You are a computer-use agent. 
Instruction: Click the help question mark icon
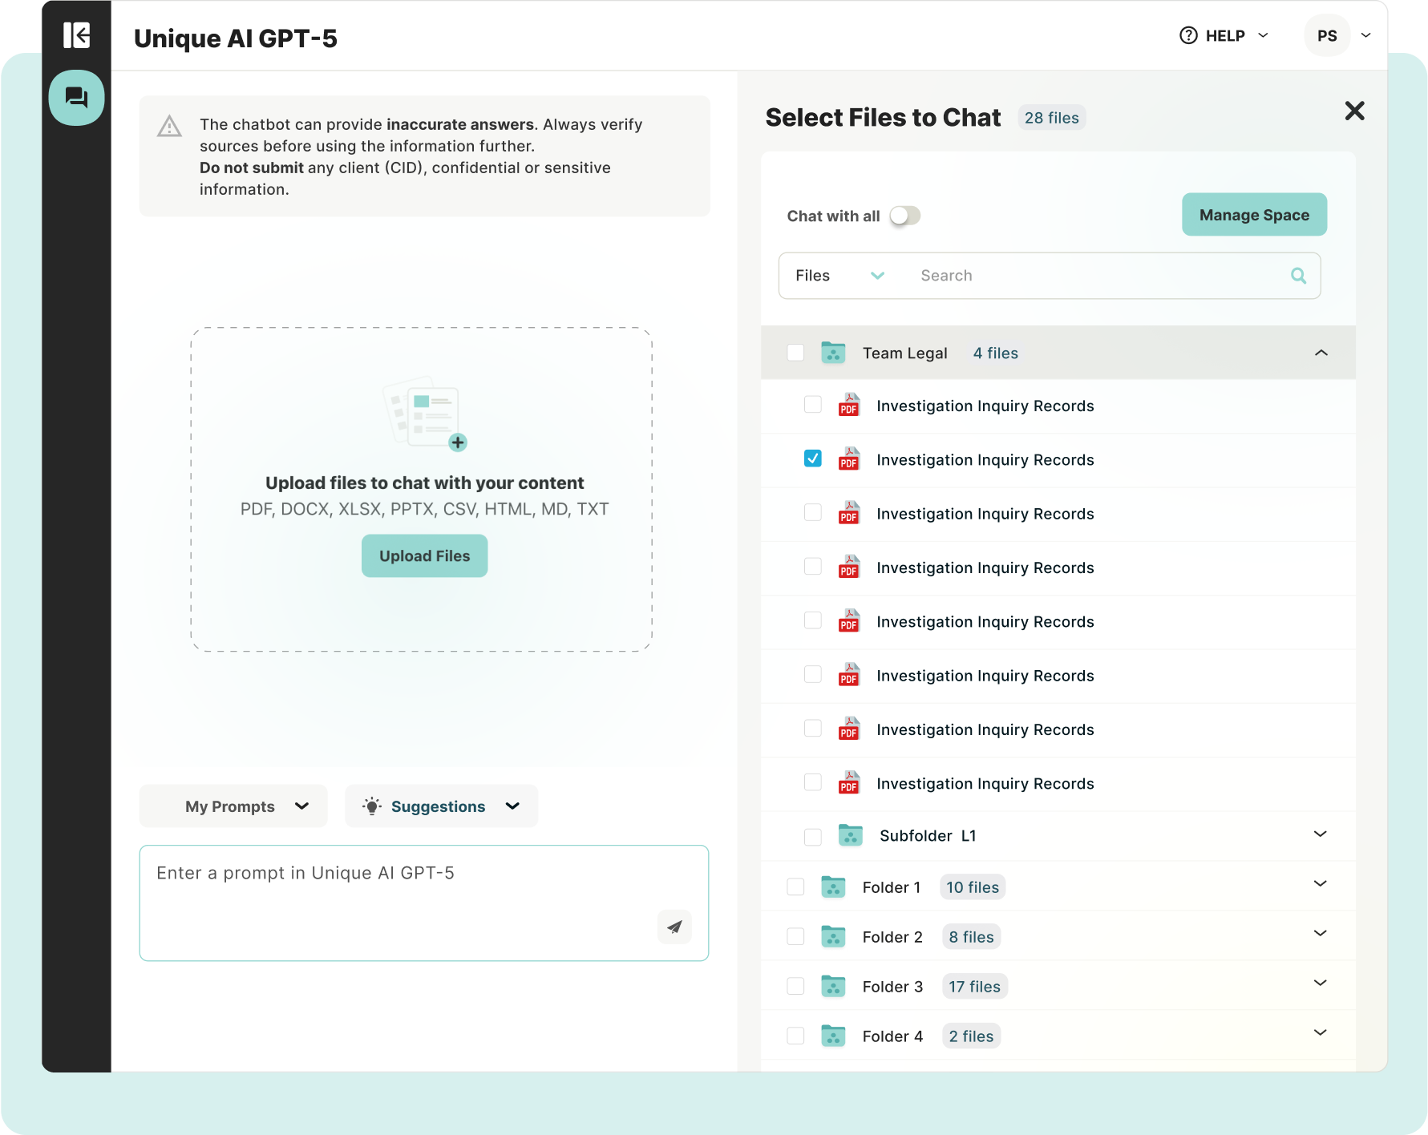click(1188, 35)
